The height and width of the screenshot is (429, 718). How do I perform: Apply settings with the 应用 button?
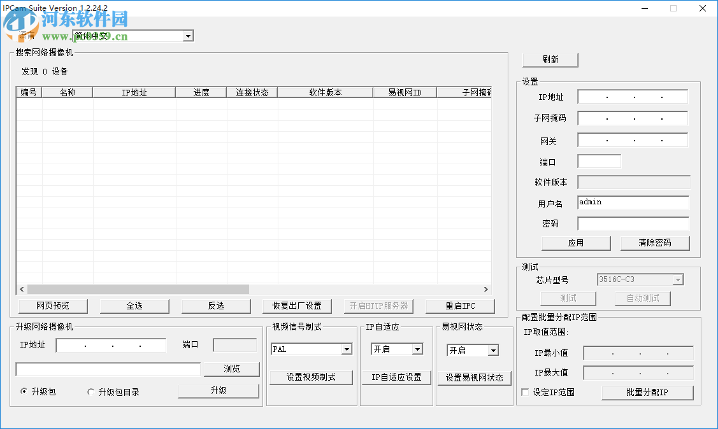(x=575, y=243)
